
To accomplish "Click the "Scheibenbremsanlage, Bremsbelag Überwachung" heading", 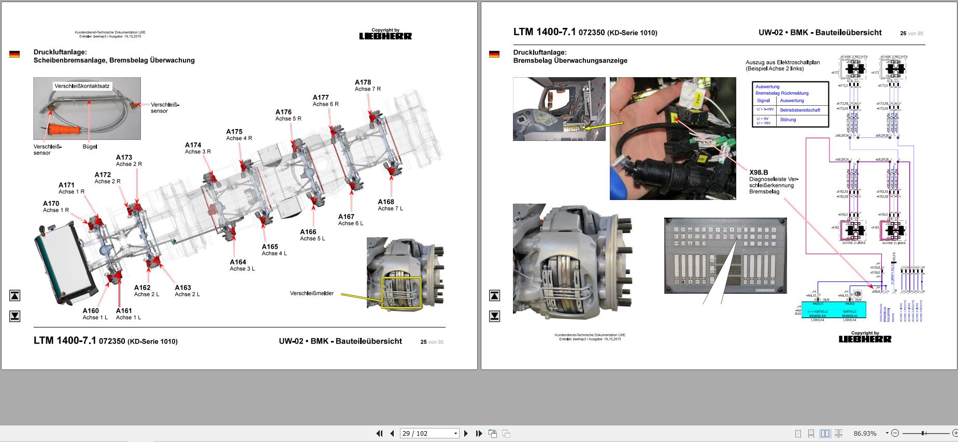I will pyautogui.click(x=114, y=60).
